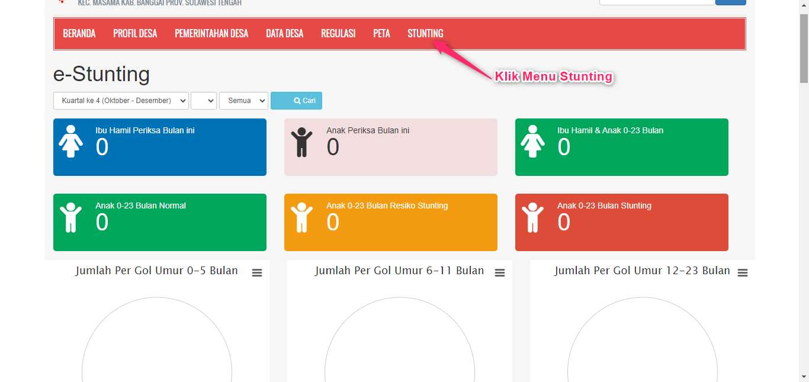The height and width of the screenshot is (382, 809).
Task: Open the PROFIL DESA menu
Action: click(135, 34)
